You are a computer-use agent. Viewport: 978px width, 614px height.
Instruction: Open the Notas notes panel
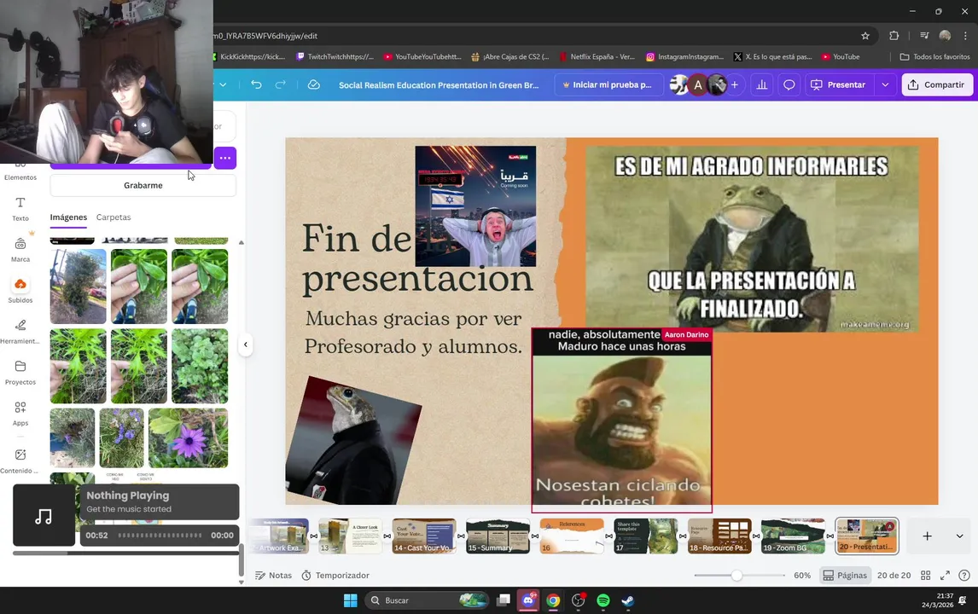pos(274,576)
